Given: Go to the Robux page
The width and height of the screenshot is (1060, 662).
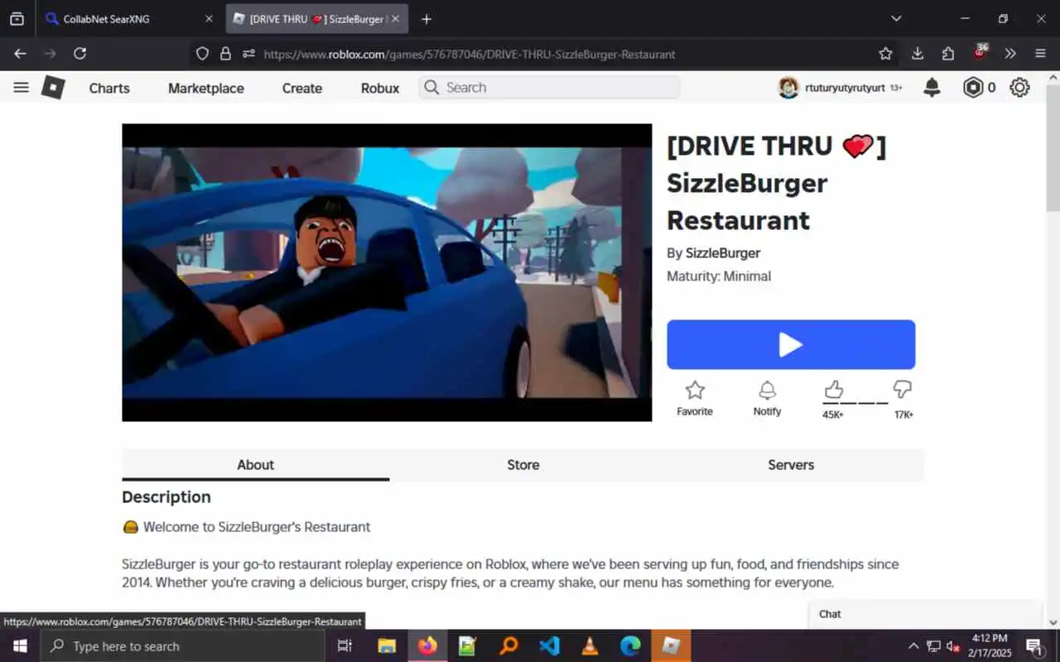Looking at the screenshot, I should point(380,88).
